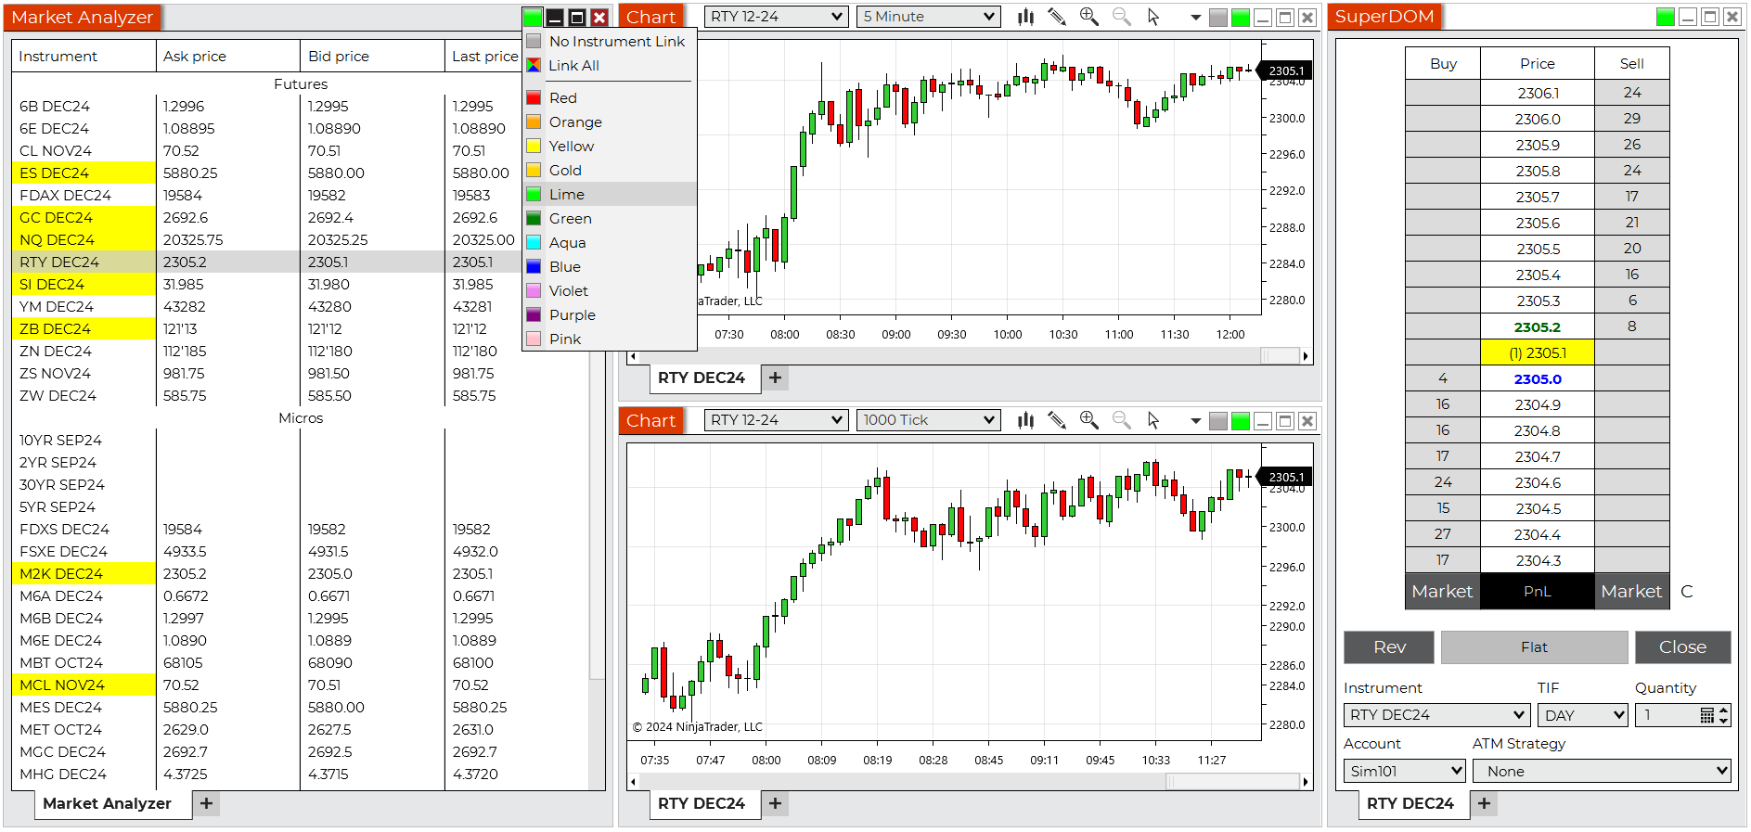Open TIF dropdown showing DAY
Viewport: 1751px width, 832px height.
[x=1583, y=715]
